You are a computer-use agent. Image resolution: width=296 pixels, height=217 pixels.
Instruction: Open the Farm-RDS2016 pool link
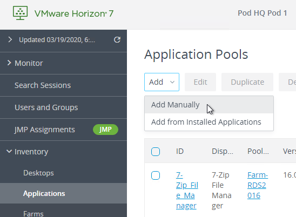(258, 185)
